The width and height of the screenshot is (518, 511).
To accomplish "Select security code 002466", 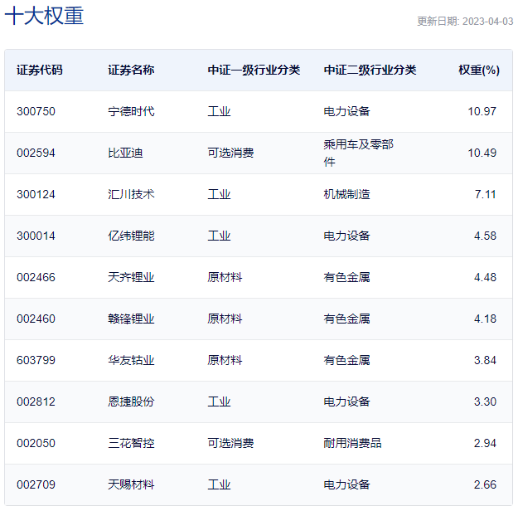I will coord(36,278).
